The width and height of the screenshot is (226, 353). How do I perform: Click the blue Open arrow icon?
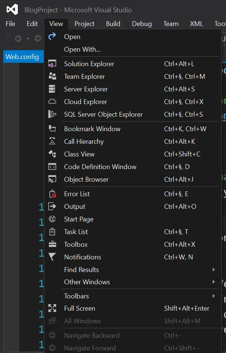(x=52, y=36)
